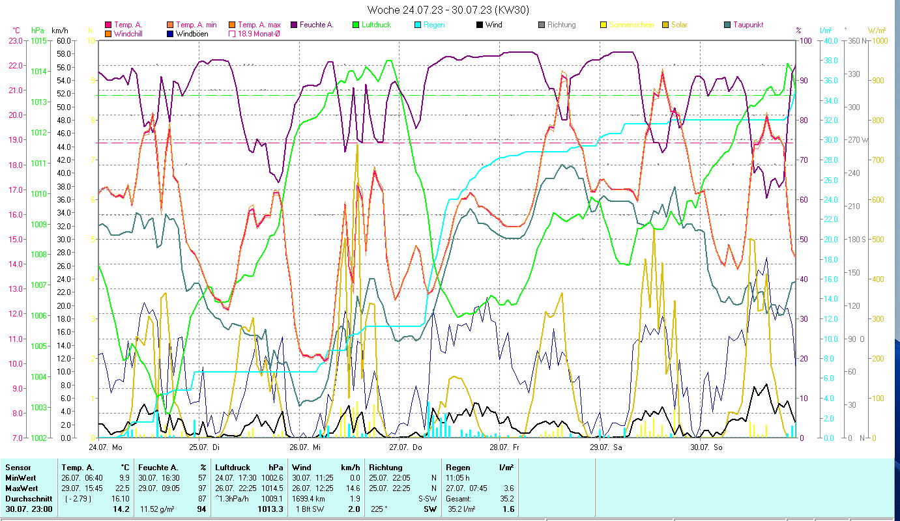Click the pressure minimum value 1002.6
The height and width of the screenshot is (521, 900).
pyautogui.click(x=272, y=478)
